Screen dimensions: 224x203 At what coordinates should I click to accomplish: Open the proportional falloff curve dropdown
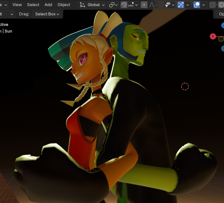click(153, 5)
